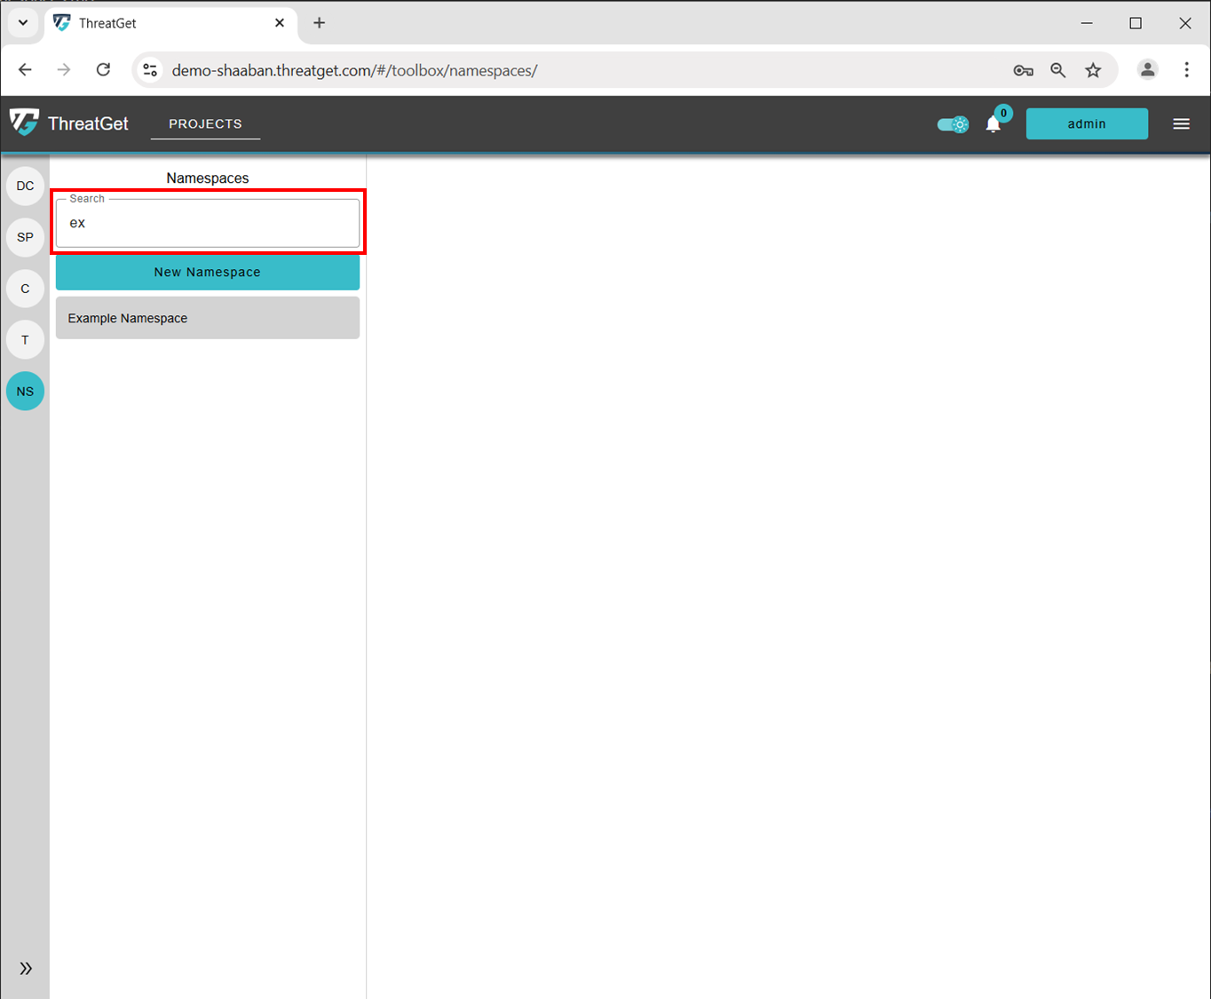Screen dimensions: 1211x999
Task: Open the admin account button
Action: point(1087,123)
